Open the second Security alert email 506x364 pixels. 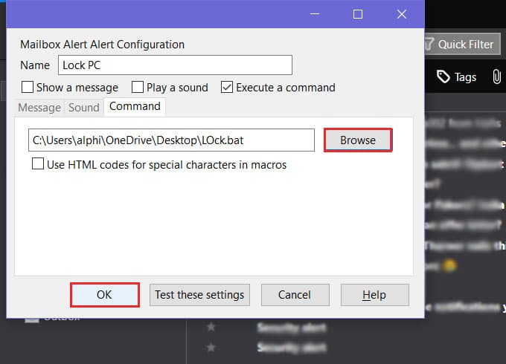coord(292,348)
